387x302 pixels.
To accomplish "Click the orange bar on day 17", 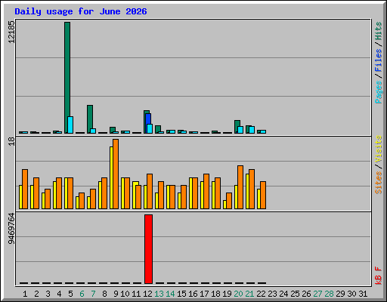I will click(x=206, y=191).
